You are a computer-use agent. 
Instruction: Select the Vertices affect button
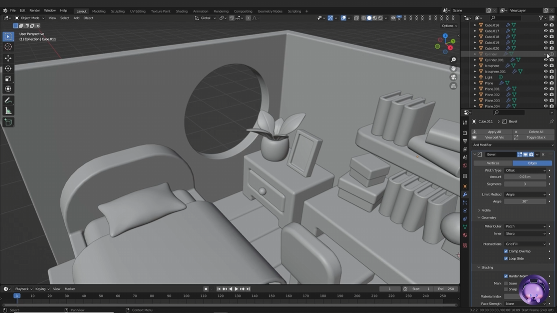coord(493,163)
